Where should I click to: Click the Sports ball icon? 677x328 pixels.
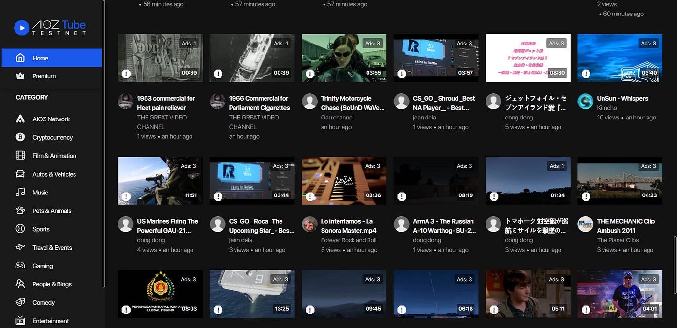click(20, 229)
